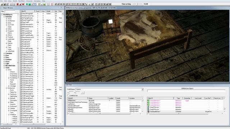The width and height of the screenshot is (230, 129).
Task: Open the Character menu
Action: pyautogui.click(x=29, y=1)
